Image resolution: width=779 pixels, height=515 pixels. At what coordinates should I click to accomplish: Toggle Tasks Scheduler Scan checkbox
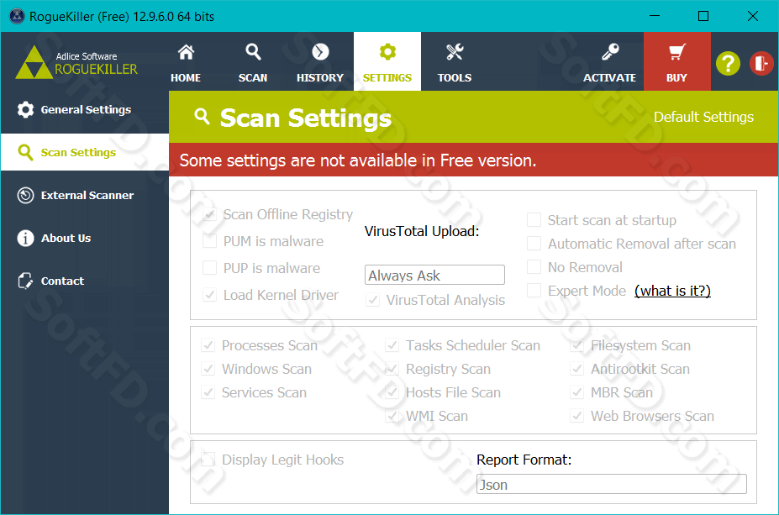pyautogui.click(x=392, y=345)
